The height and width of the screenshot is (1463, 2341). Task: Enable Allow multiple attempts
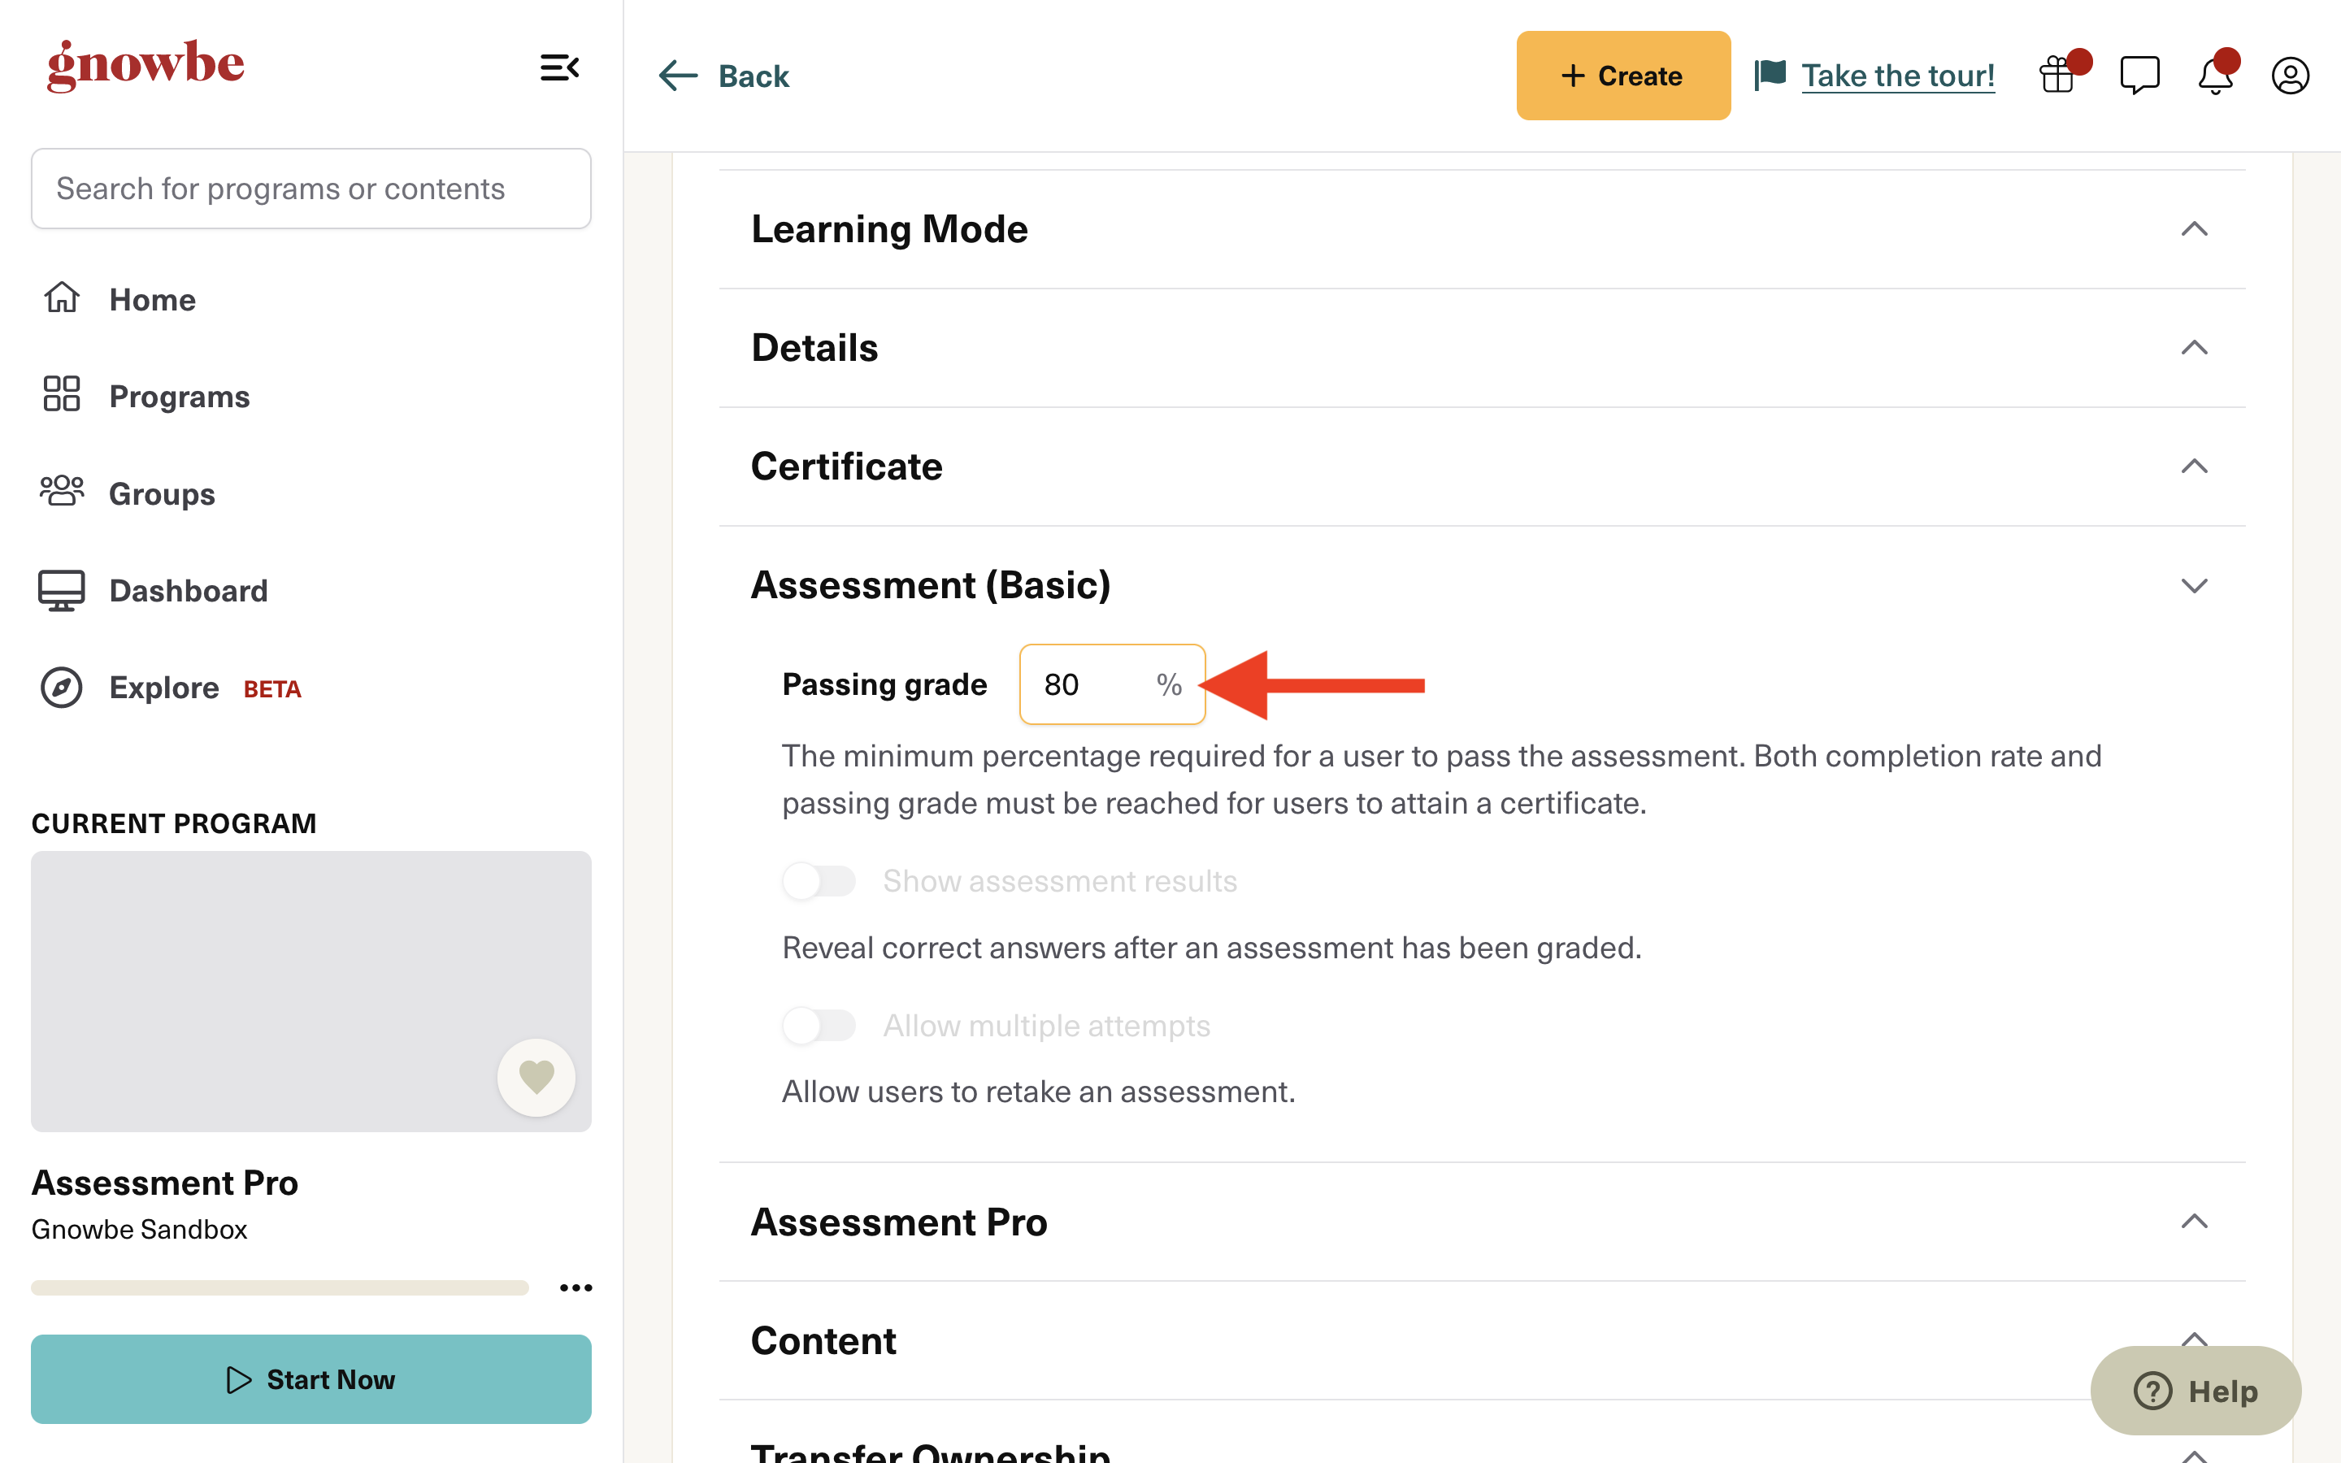(x=819, y=1026)
